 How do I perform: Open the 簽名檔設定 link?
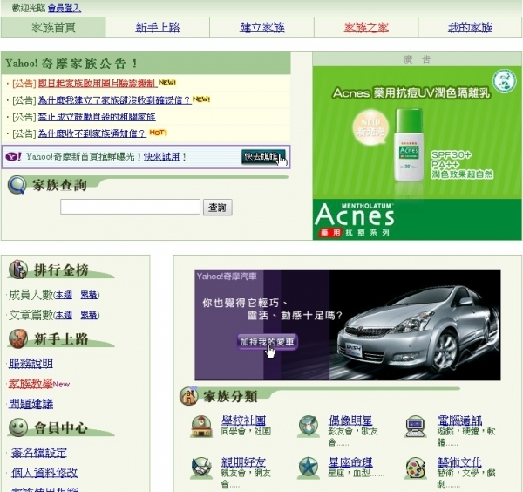click(39, 453)
